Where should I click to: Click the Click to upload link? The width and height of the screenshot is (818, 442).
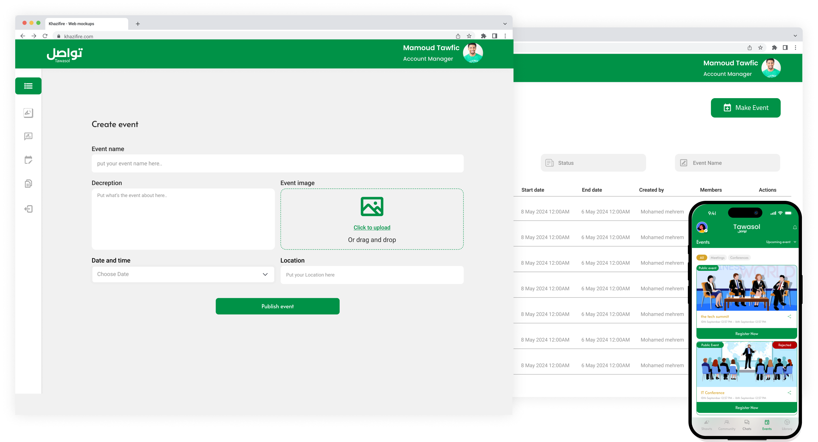coord(372,227)
